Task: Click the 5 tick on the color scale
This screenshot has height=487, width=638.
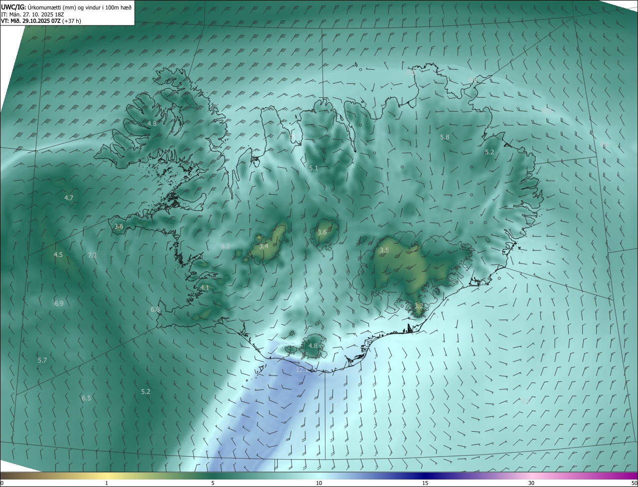Action: 213,483
